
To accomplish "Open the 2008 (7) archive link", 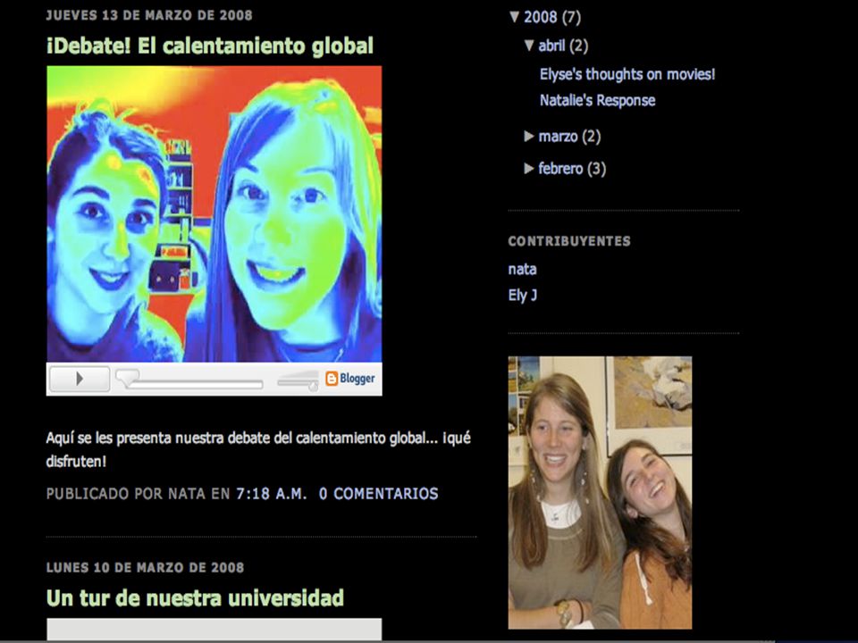I will pos(540,17).
